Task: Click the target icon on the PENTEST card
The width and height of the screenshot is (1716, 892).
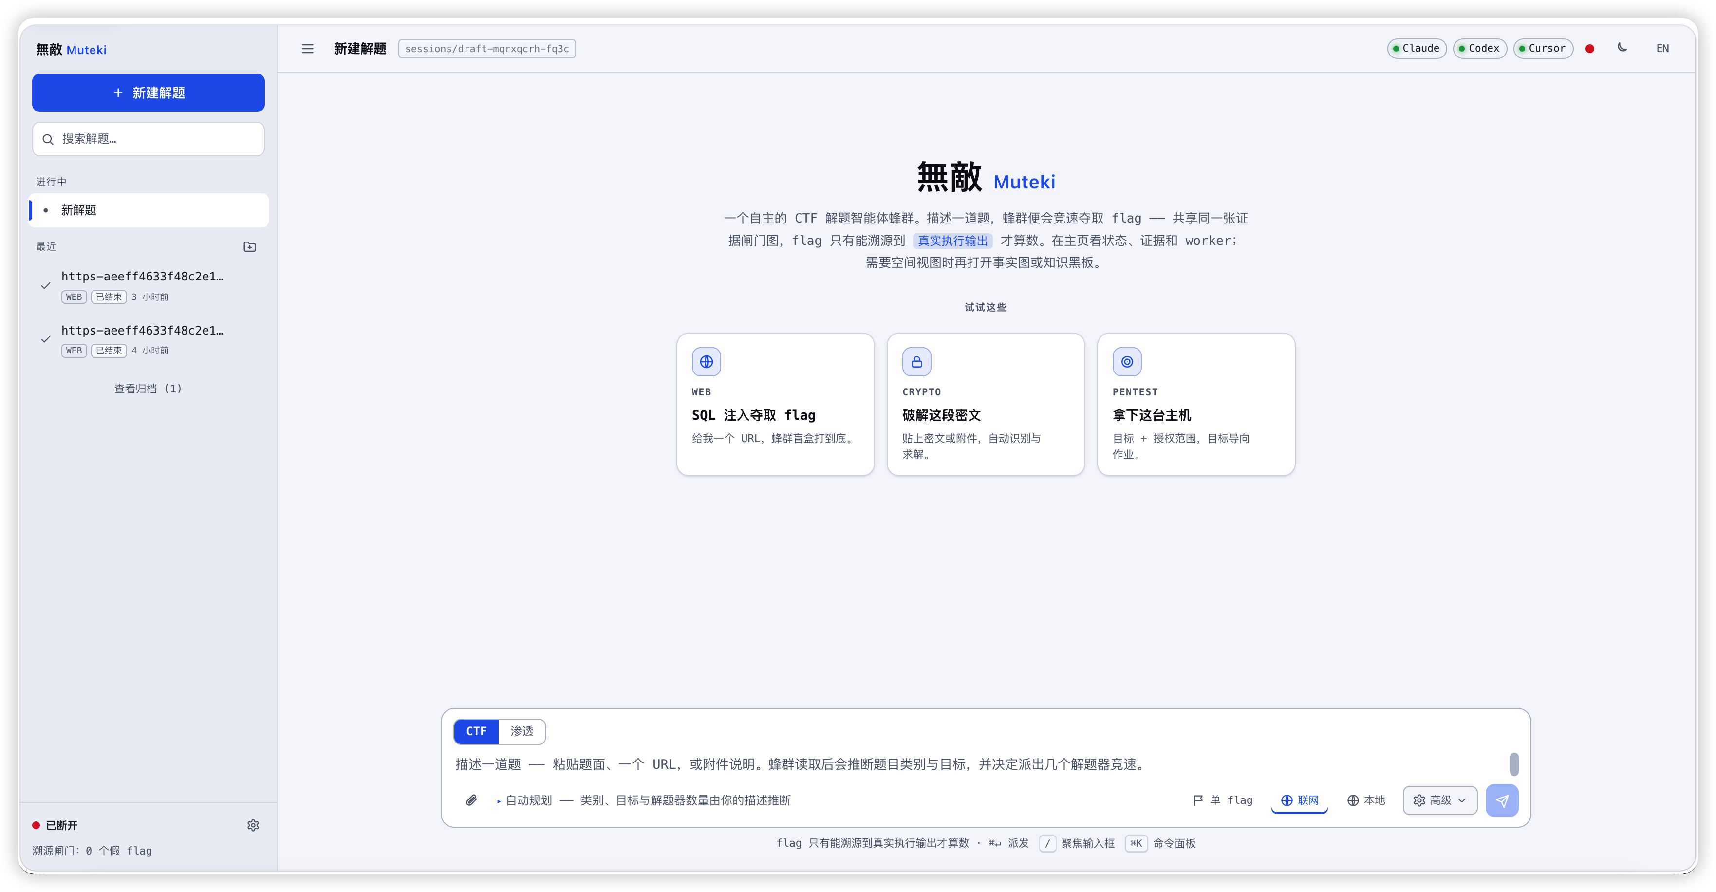Action: pyautogui.click(x=1127, y=362)
